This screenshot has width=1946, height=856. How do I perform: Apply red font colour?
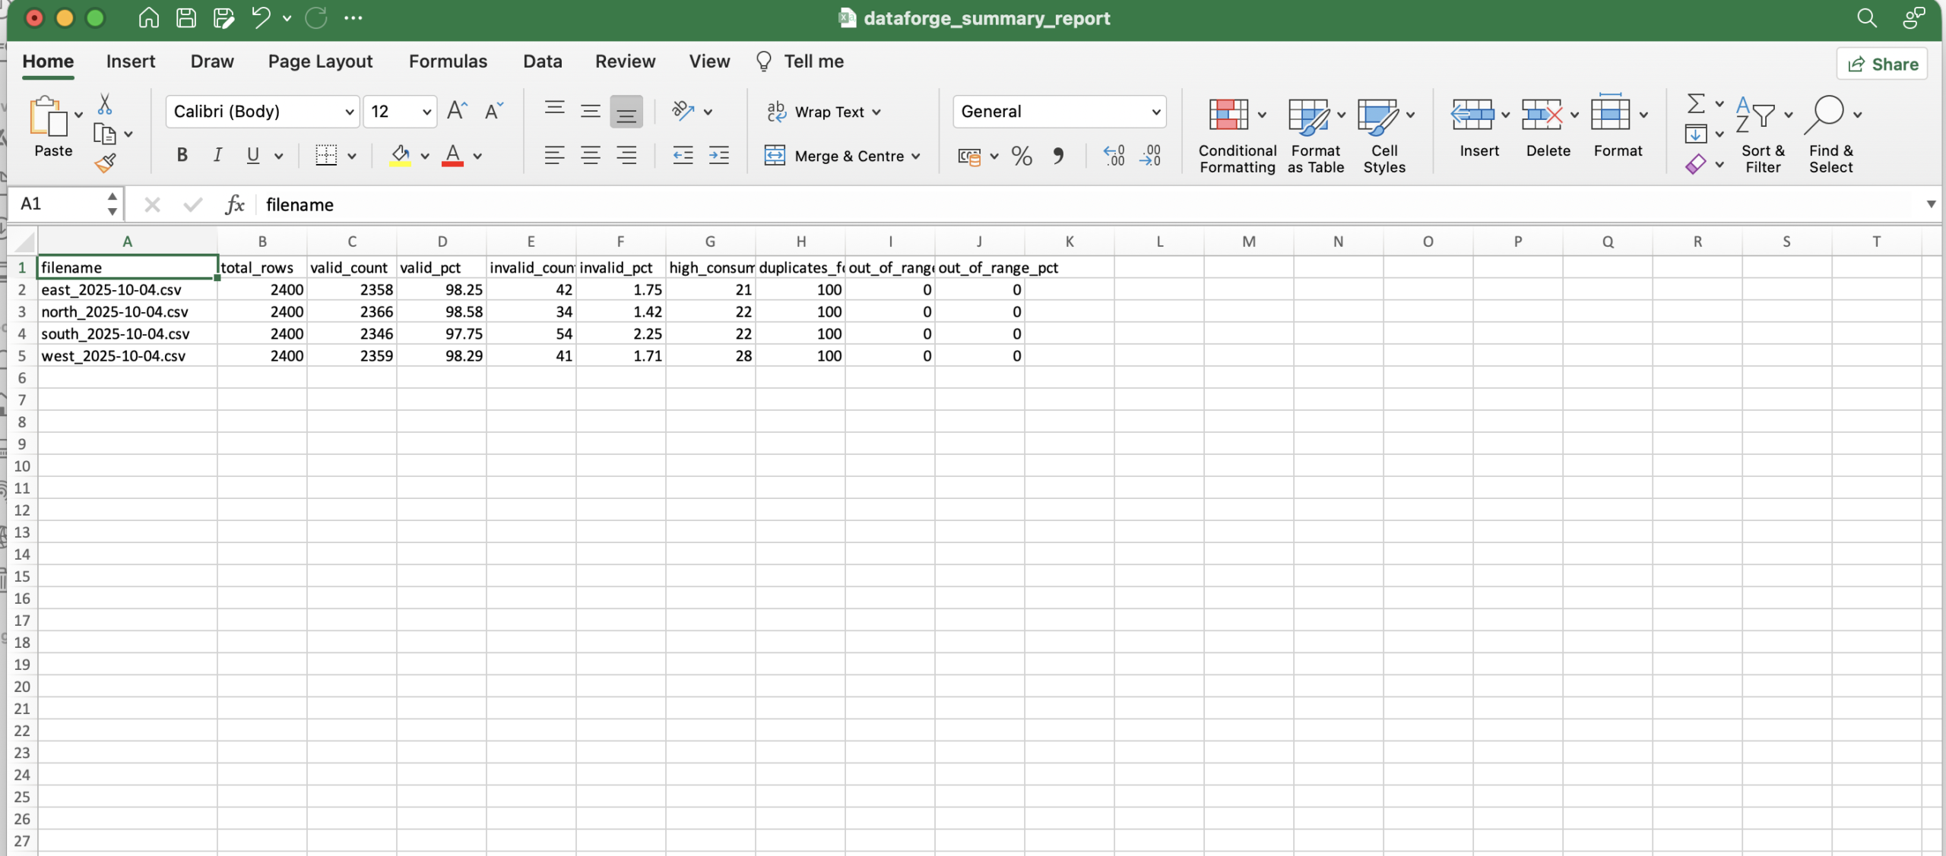coord(453,156)
